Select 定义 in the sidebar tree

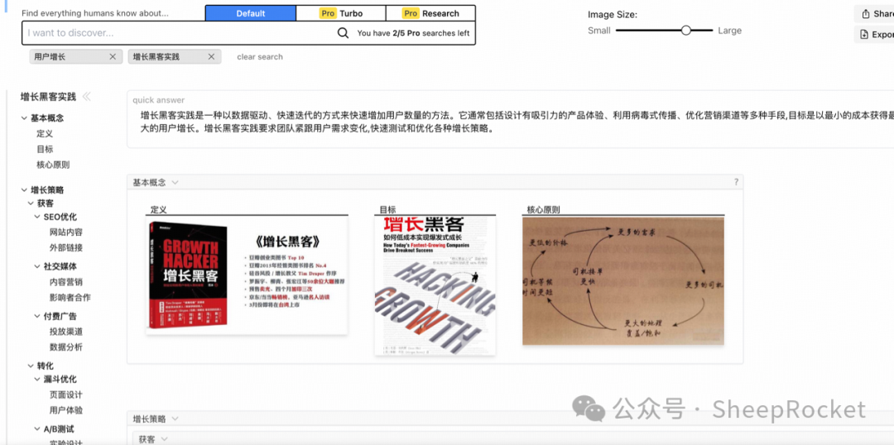(45, 133)
